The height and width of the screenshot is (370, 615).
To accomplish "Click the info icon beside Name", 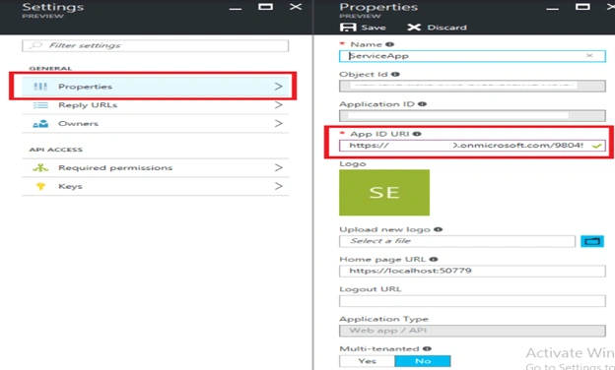I will pos(389,44).
